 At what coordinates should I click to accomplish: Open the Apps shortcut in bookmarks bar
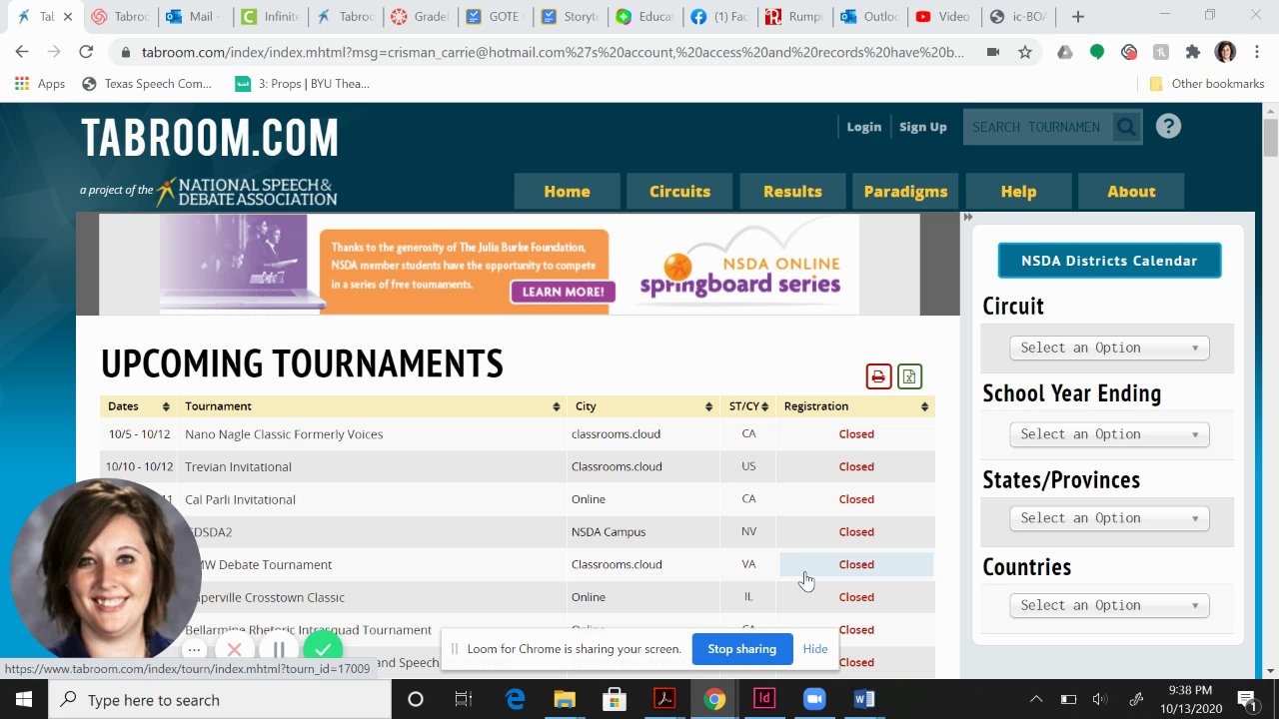click(40, 84)
